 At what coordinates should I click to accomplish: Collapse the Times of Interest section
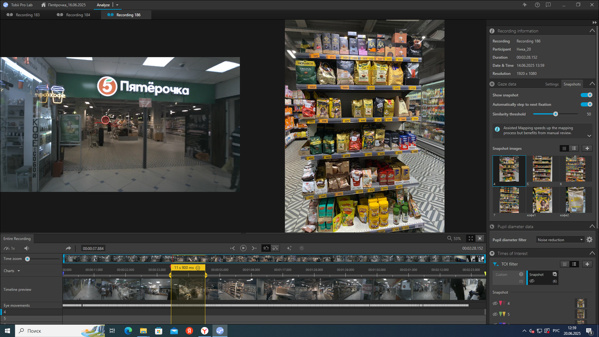[x=592, y=254]
